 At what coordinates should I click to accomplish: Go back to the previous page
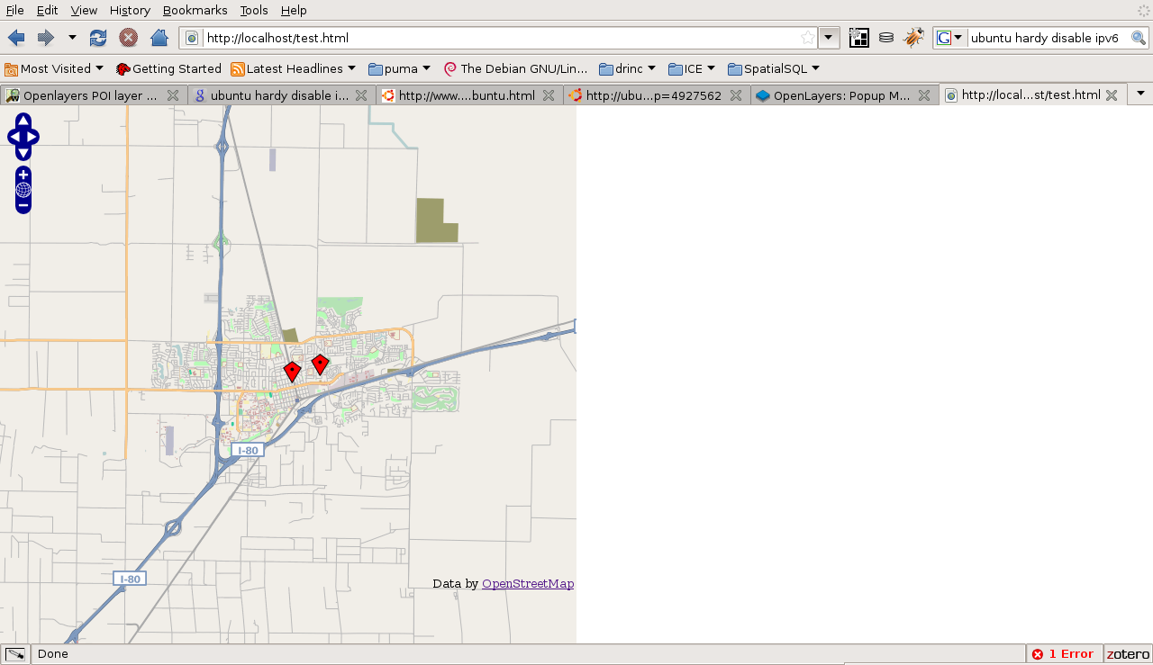(x=16, y=38)
